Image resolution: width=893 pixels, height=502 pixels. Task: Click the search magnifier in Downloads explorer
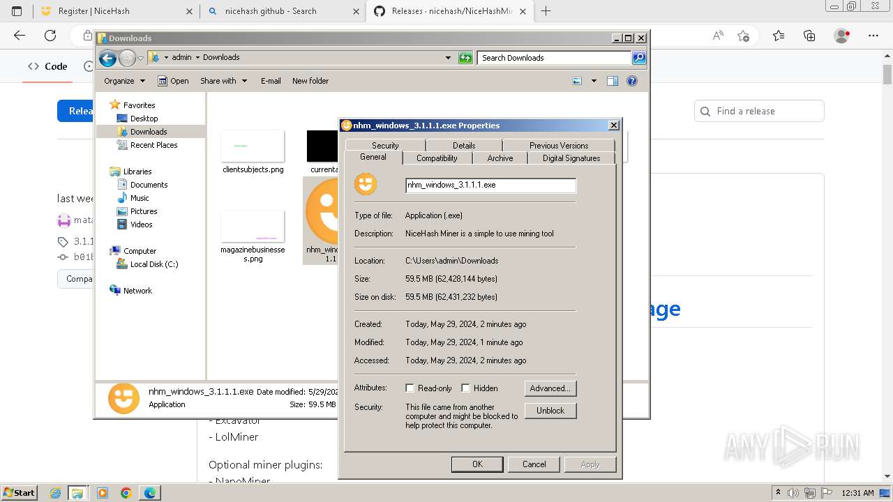point(639,58)
